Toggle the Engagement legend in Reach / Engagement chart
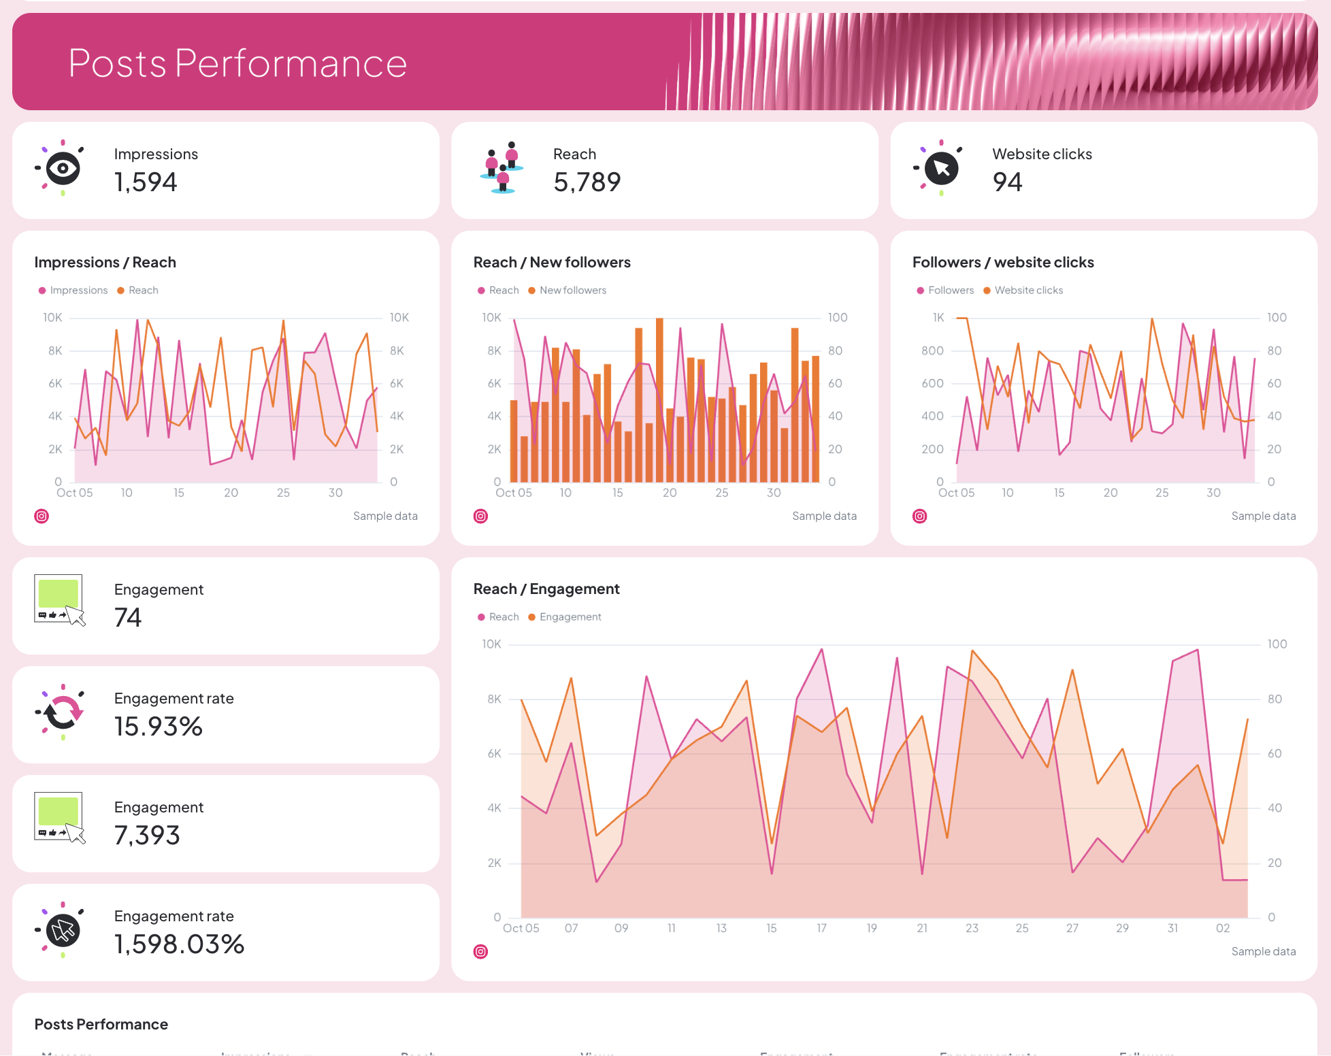The height and width of the screenshot is (1056, 1331). coord(570,616)
